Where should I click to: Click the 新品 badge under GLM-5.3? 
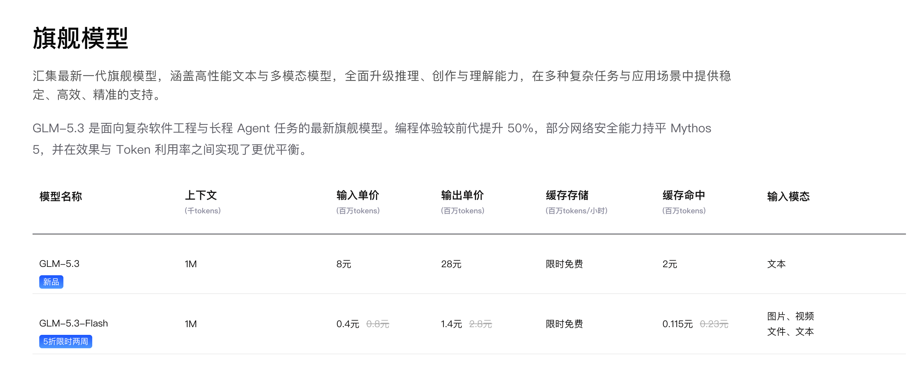coord(51,282)
